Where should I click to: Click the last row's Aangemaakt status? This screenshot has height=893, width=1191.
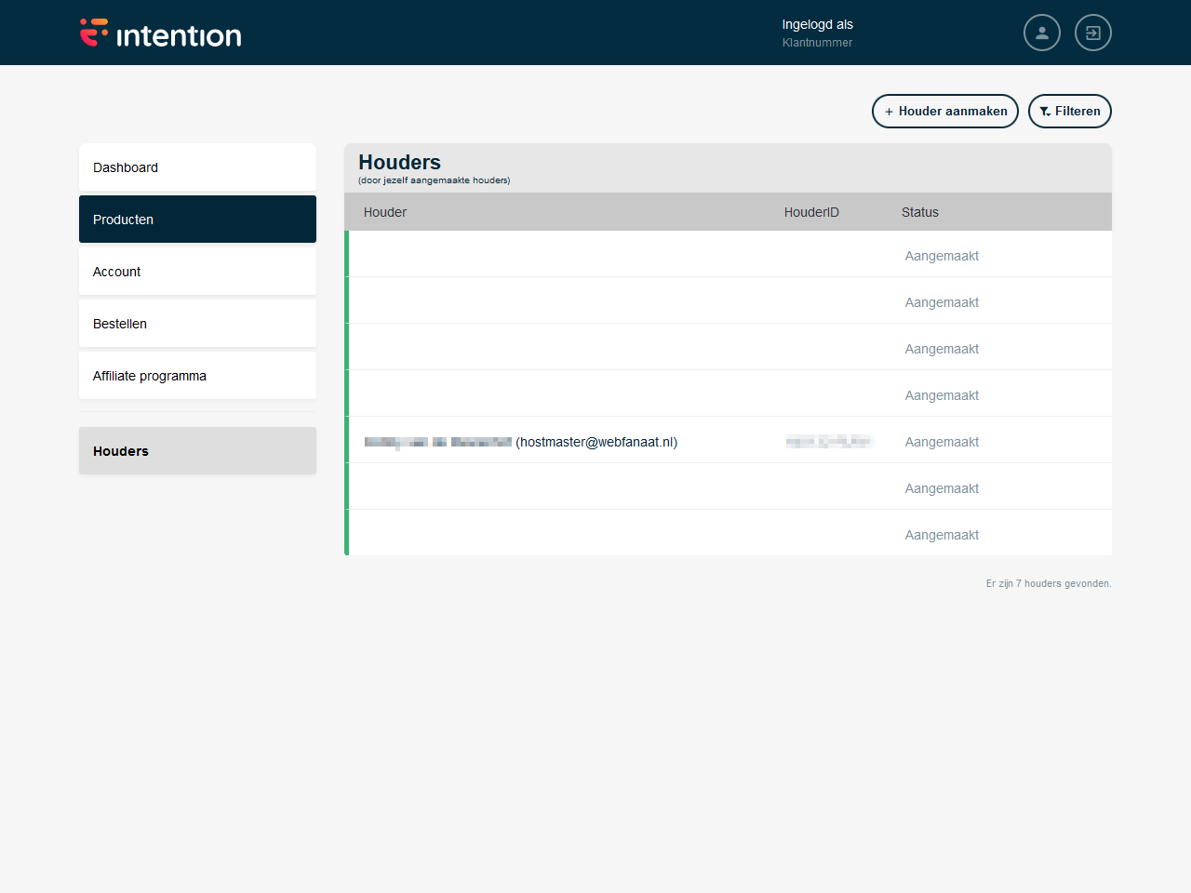[942, 535]
